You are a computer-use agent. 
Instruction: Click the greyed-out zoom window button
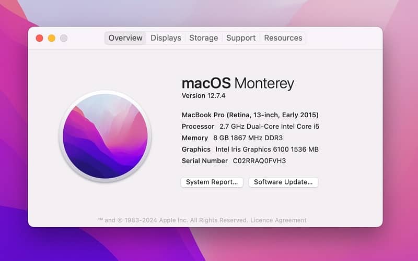coord(64,38)
